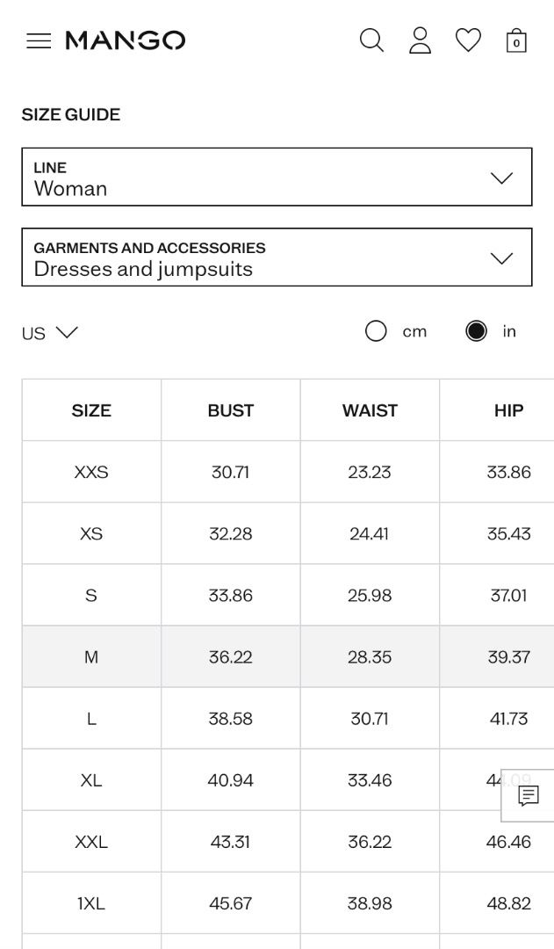Select the in unit radio button
This screenshot has width=554, height=949.
pos(476,331)
